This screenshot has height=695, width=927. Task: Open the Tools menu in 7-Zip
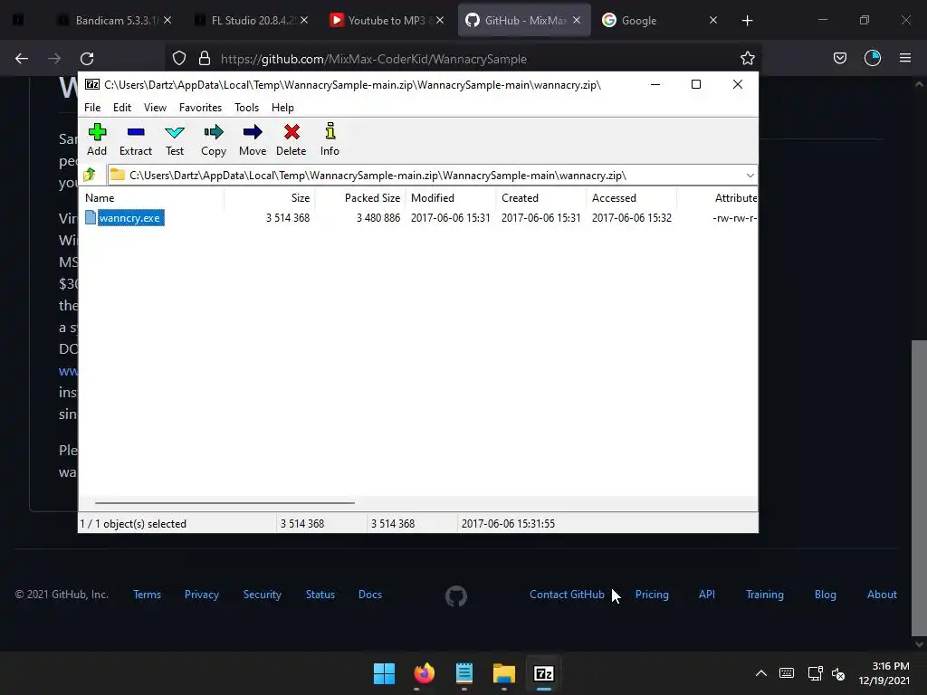[x=246, y=108]
